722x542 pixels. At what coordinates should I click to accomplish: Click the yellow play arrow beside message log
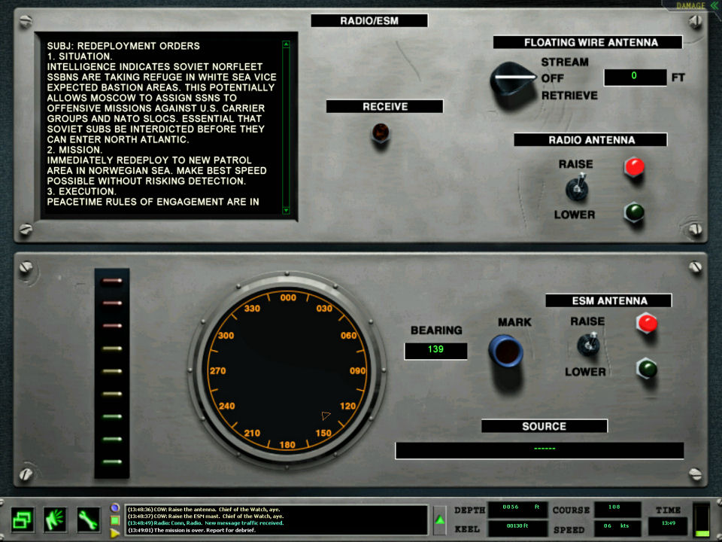[x=115, y=533]
